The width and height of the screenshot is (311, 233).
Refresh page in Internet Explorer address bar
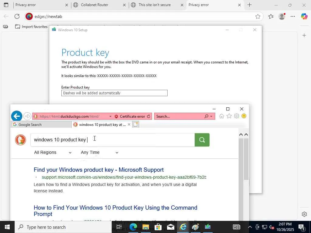pos(149,116)
